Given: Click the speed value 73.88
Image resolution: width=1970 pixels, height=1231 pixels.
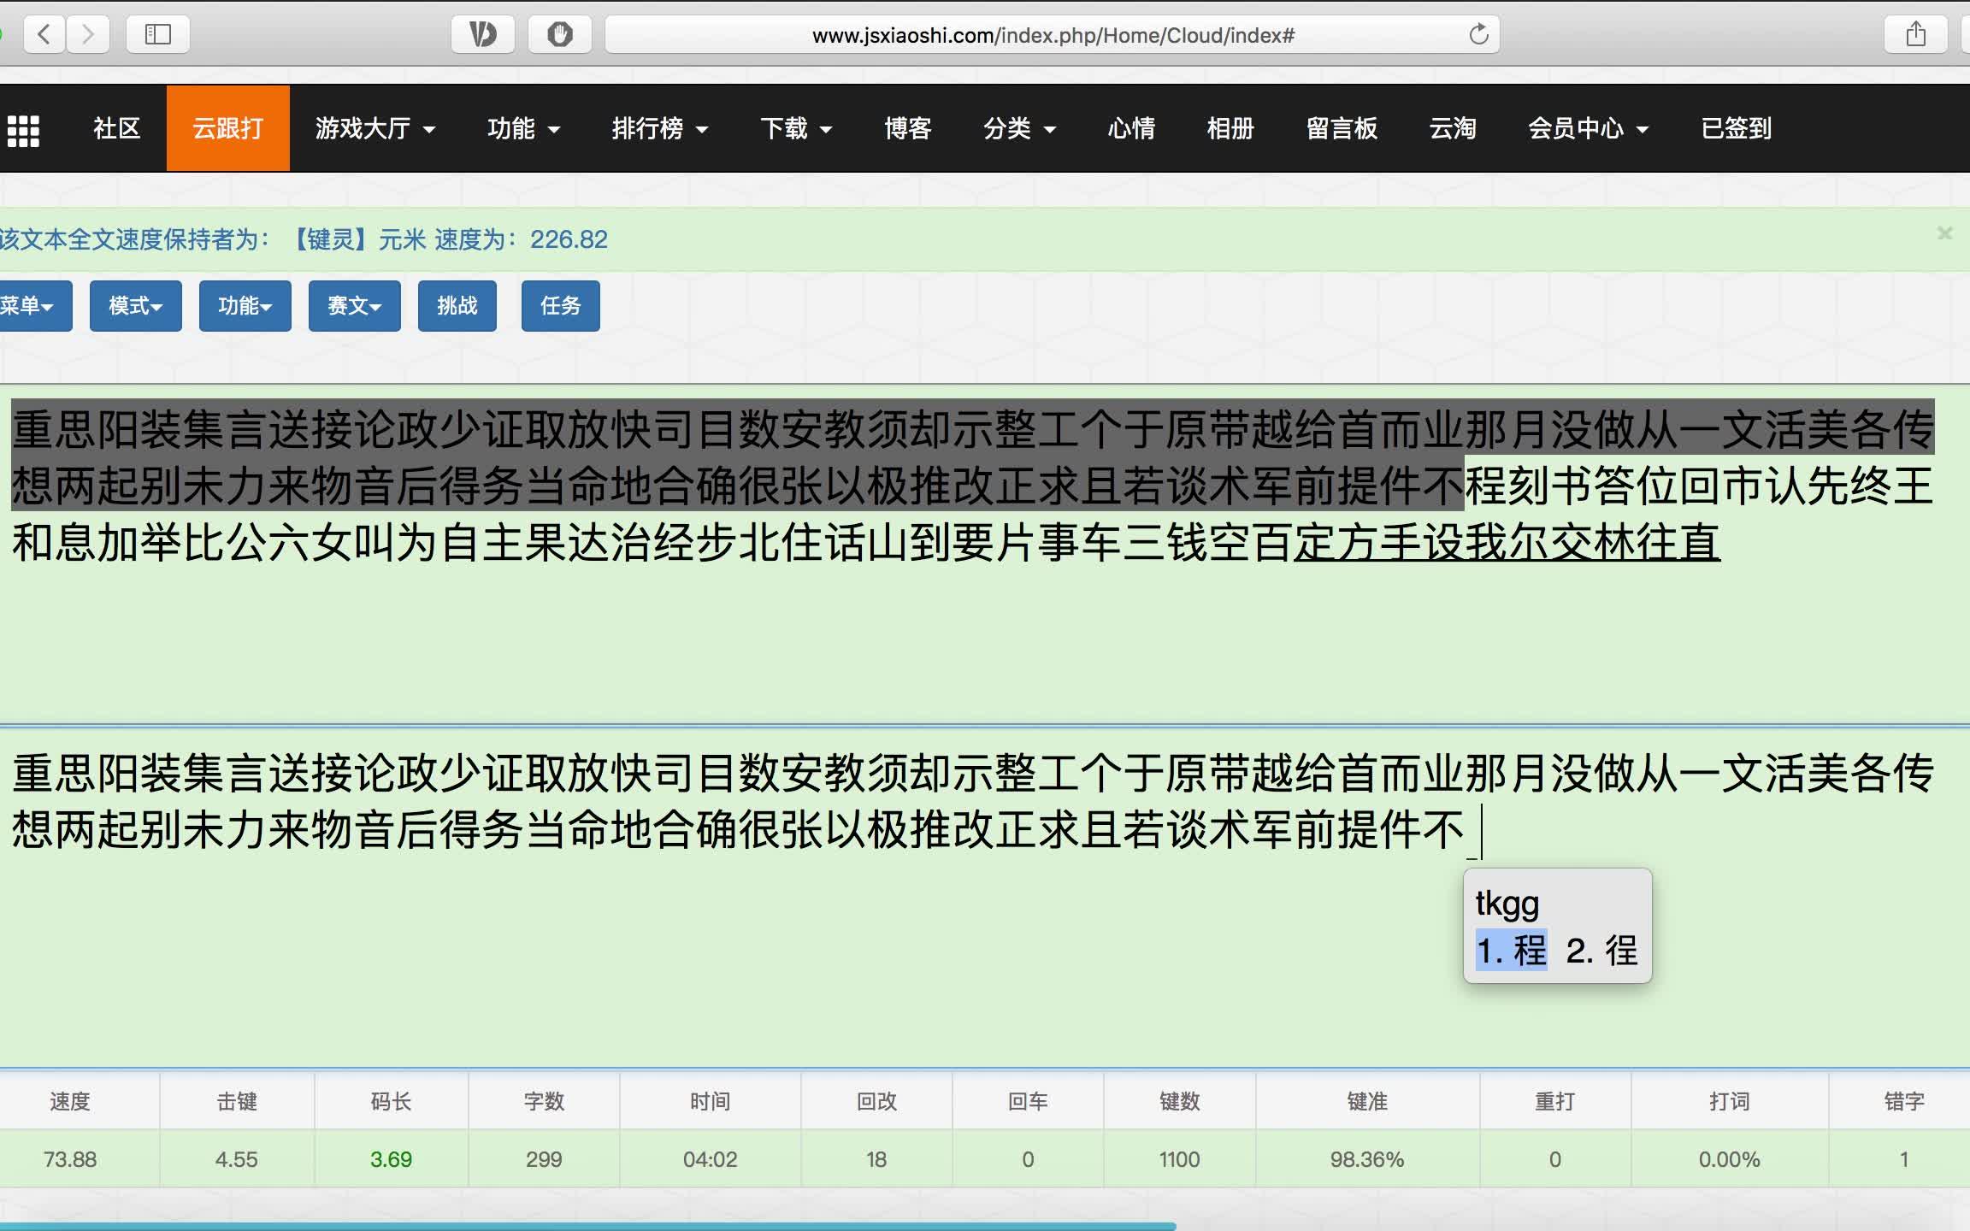Looking at the screenshot, I should [70, 1159].
